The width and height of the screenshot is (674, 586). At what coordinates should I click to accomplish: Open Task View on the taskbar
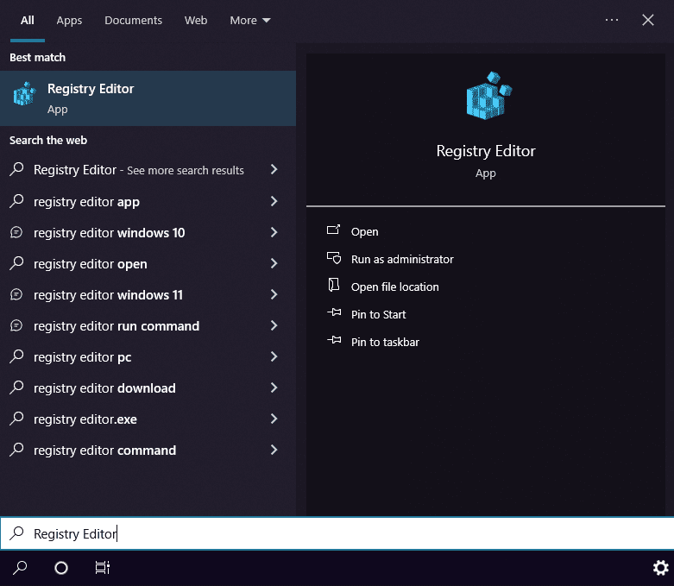pyautogui.click(x=103, y=568)
